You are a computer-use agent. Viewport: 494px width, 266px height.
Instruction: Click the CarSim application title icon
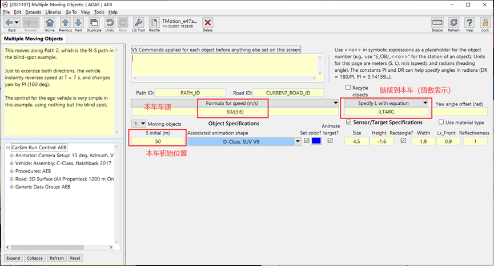(5, 5)
